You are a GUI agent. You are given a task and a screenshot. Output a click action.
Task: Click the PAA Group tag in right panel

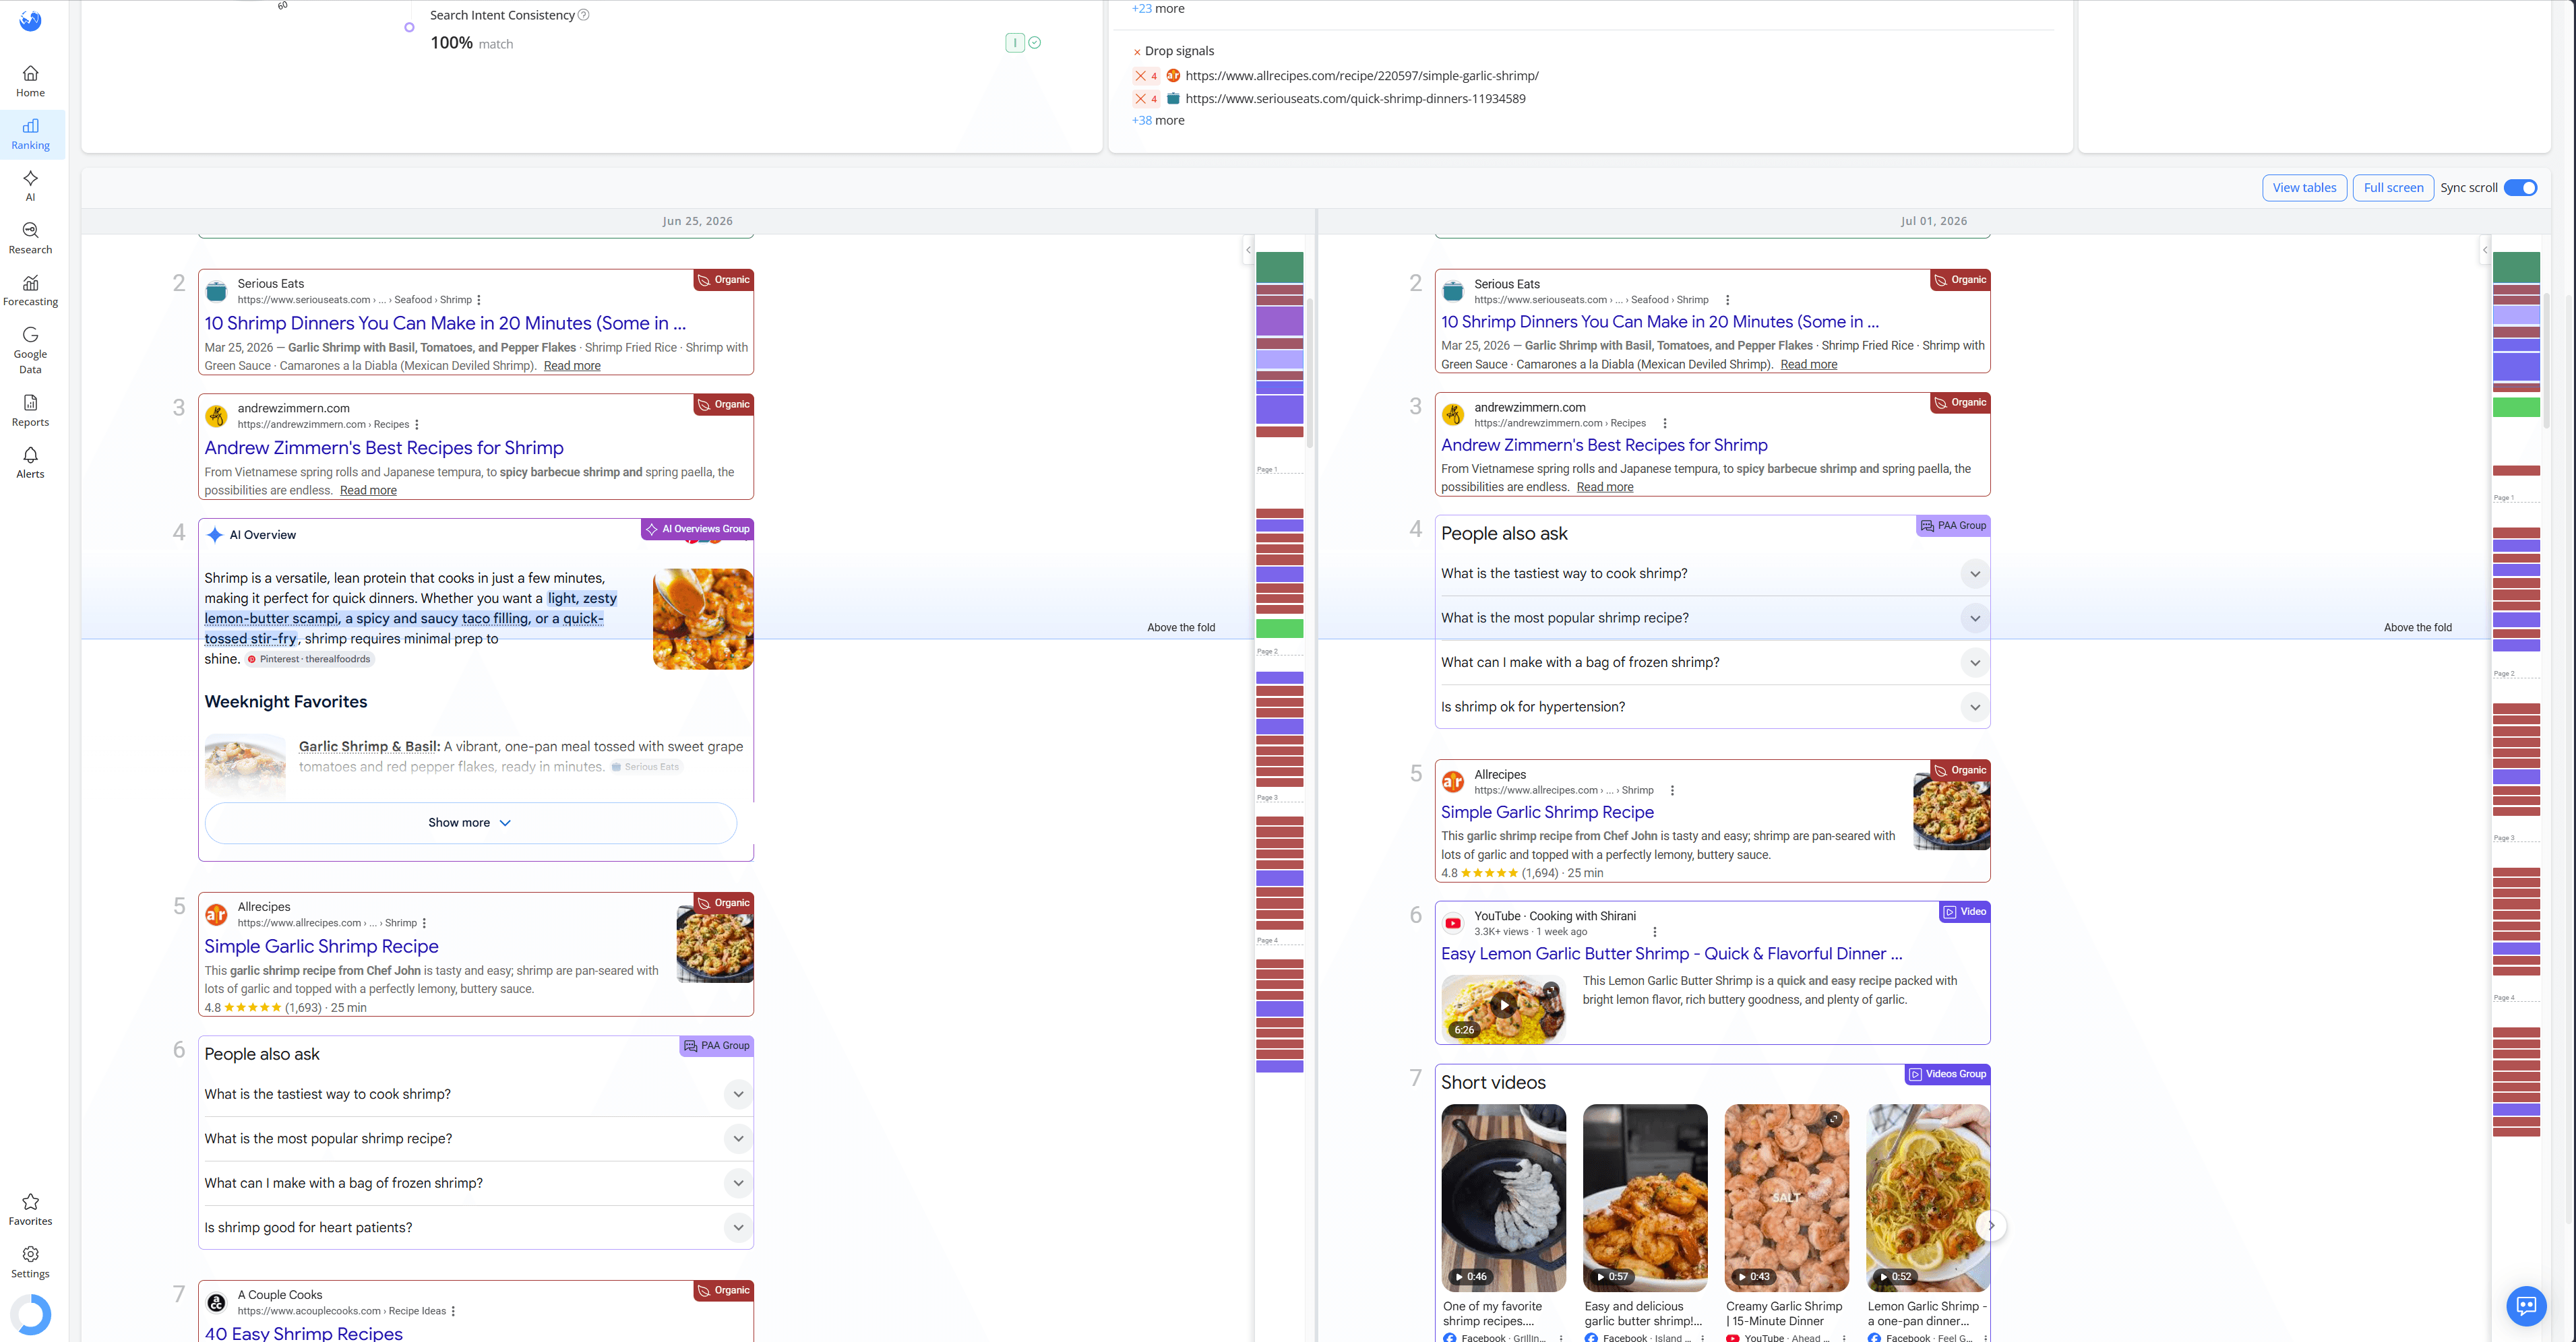(x=1953, y=525)
